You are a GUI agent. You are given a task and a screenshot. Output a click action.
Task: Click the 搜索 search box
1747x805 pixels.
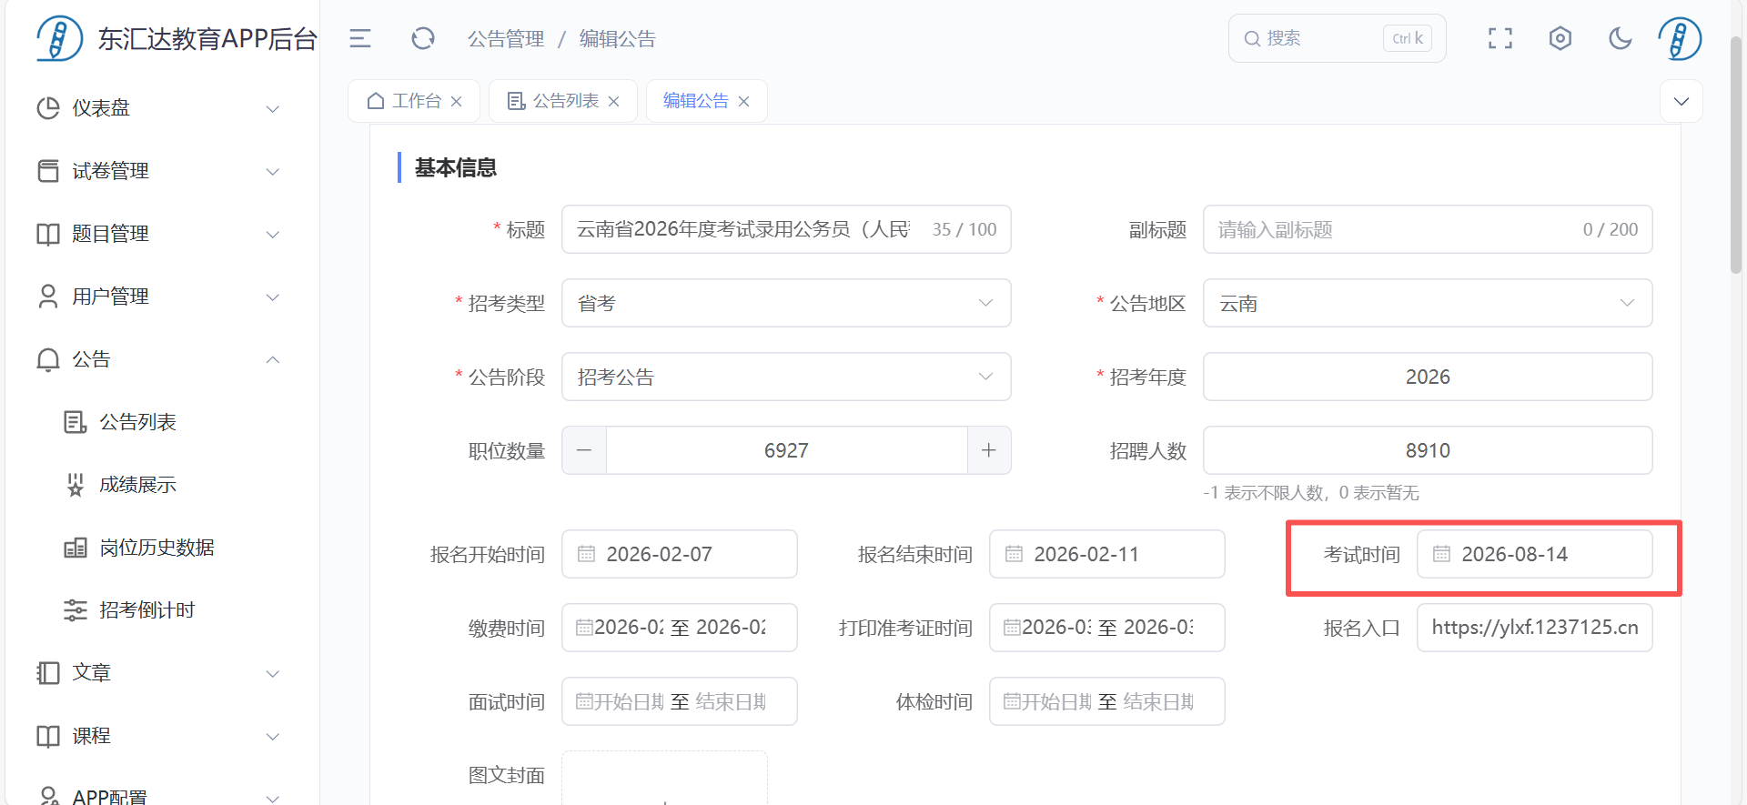pyautogui.click(x=1337, y=38)
